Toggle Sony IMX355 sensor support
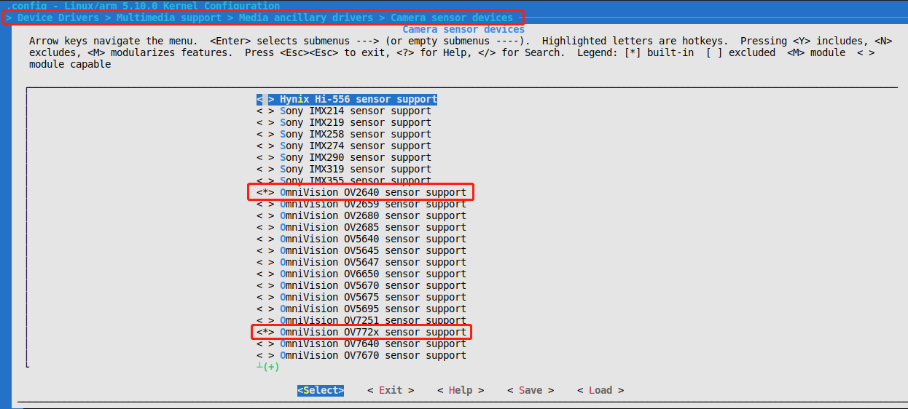Screen dimensions: 908x409 point(344,180)
